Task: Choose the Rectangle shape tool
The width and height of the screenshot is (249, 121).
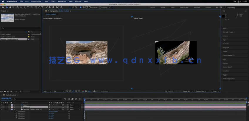Action: [x=36, y=7]
